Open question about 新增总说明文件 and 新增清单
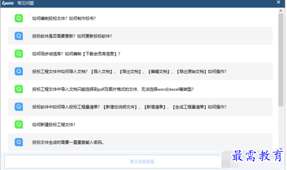The image size is (287, 170). (x=129, y=107)
